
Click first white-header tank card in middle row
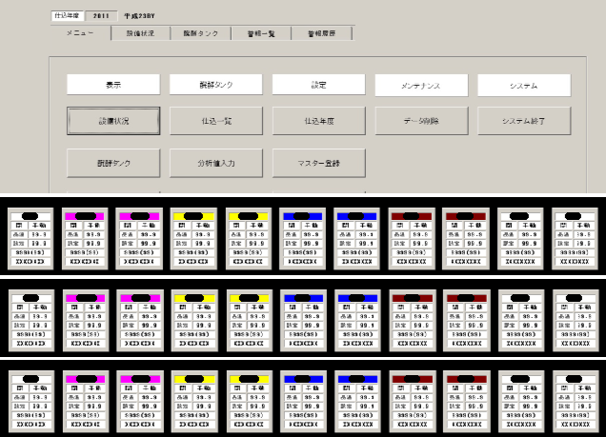[31, 321]
